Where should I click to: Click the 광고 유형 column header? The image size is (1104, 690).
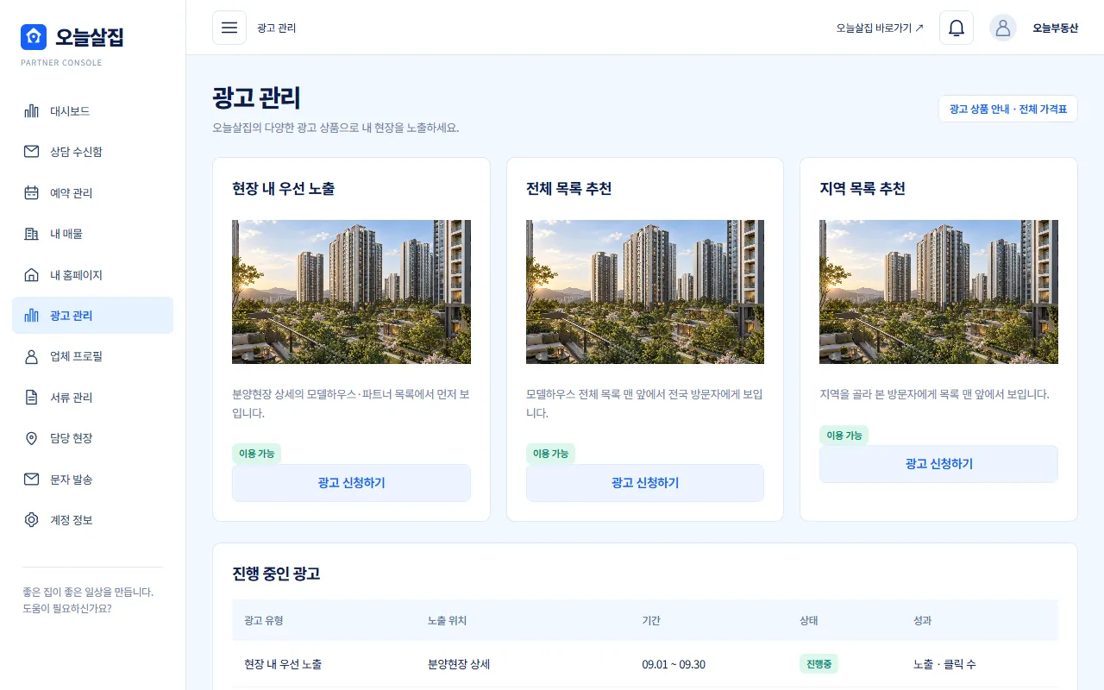coord(264,620)
